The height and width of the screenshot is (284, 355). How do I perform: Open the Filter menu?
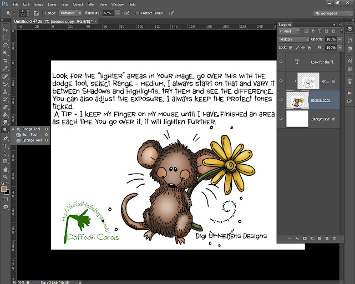click(x=91, y=4)
